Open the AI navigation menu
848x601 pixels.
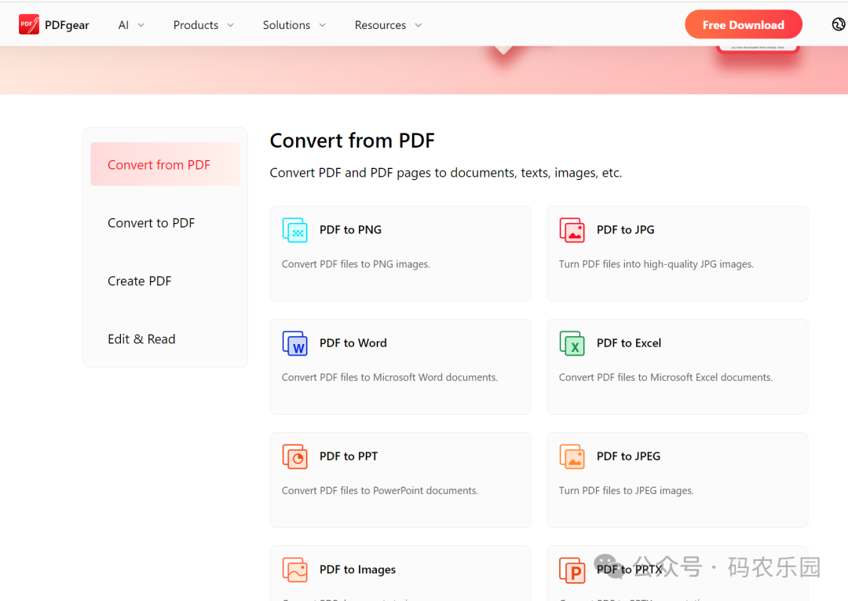pyautogui.click(x=131, y=25)
